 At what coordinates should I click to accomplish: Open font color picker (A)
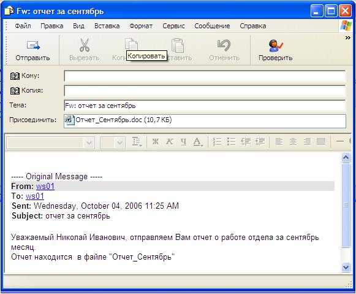[x=198, y=142]
